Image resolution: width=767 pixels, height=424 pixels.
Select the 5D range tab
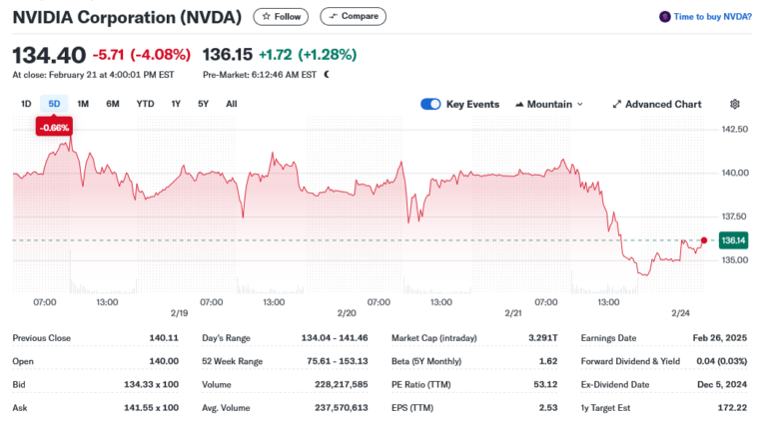[54, 104]
